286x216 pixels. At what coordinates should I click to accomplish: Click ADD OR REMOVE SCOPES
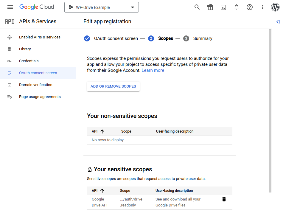[113, 86]
